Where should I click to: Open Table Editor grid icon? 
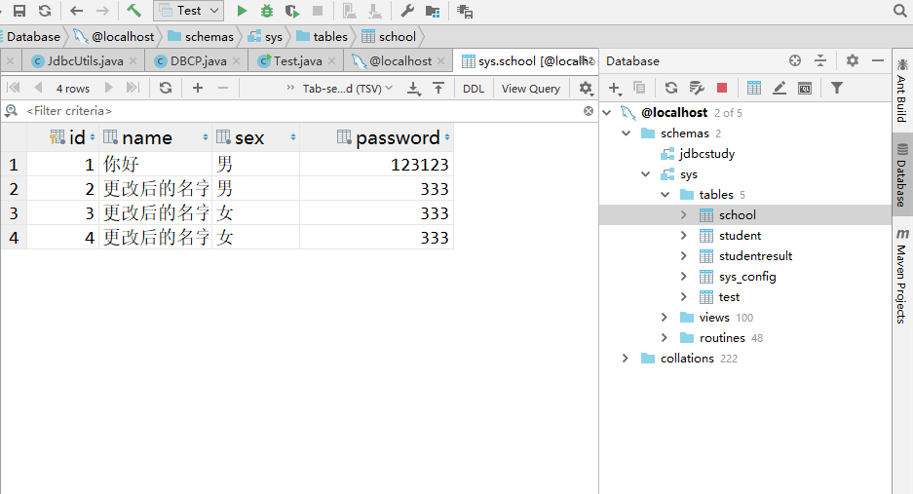click(754, 88)
